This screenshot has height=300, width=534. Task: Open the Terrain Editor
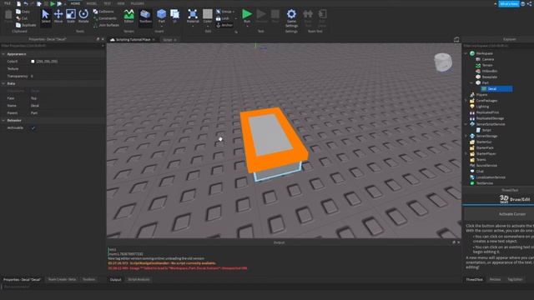tap(128, 16)
